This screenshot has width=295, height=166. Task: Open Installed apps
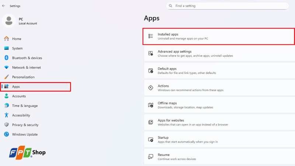[x=219, y=36]
